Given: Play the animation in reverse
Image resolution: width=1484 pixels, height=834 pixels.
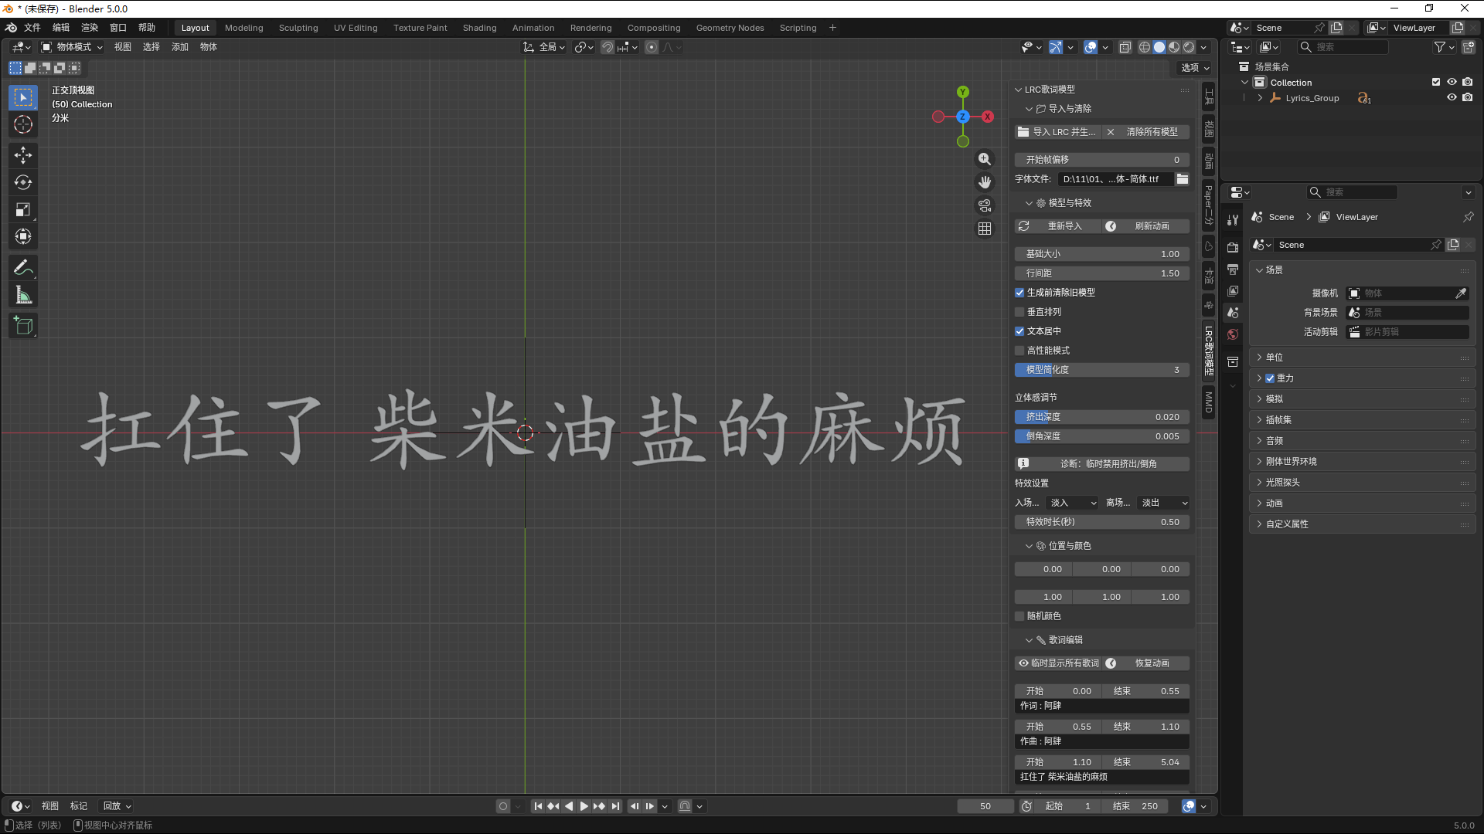Looking at the screenshot, I should click(569, 806).
